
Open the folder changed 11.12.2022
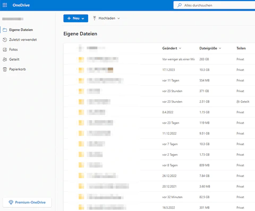pos(99,134)
